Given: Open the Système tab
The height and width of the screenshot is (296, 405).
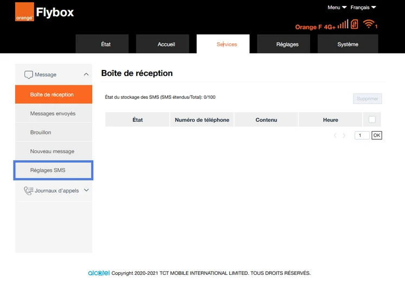Looking at the screenshot, I should pos(348,44).
